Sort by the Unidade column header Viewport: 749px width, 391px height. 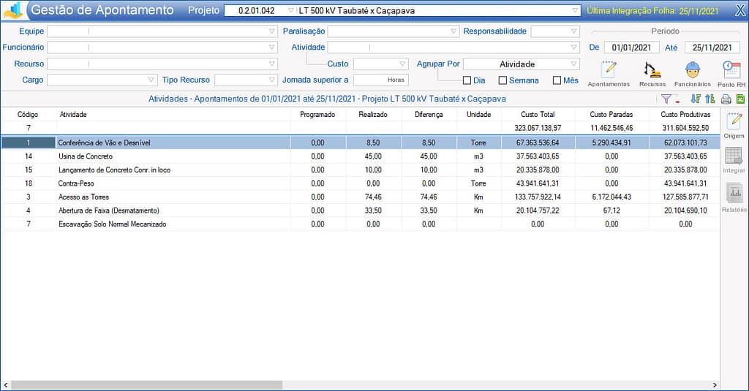point(478,115)
